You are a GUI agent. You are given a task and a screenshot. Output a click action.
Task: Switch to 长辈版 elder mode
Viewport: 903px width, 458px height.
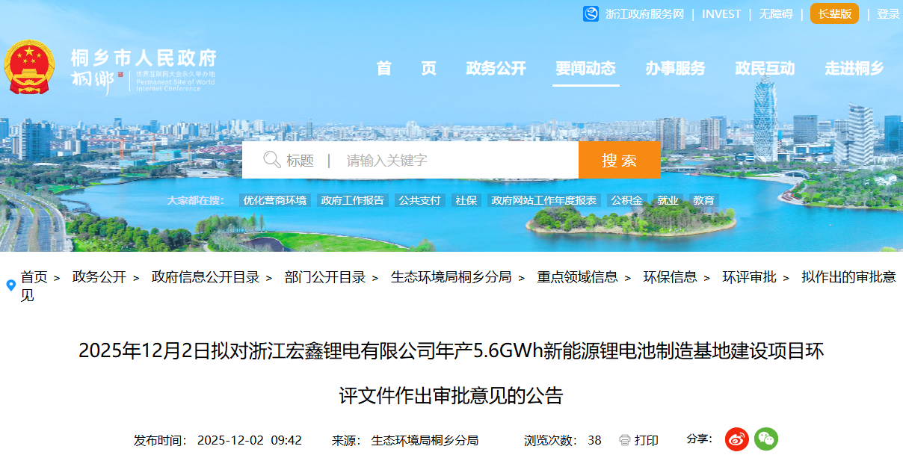833,13
